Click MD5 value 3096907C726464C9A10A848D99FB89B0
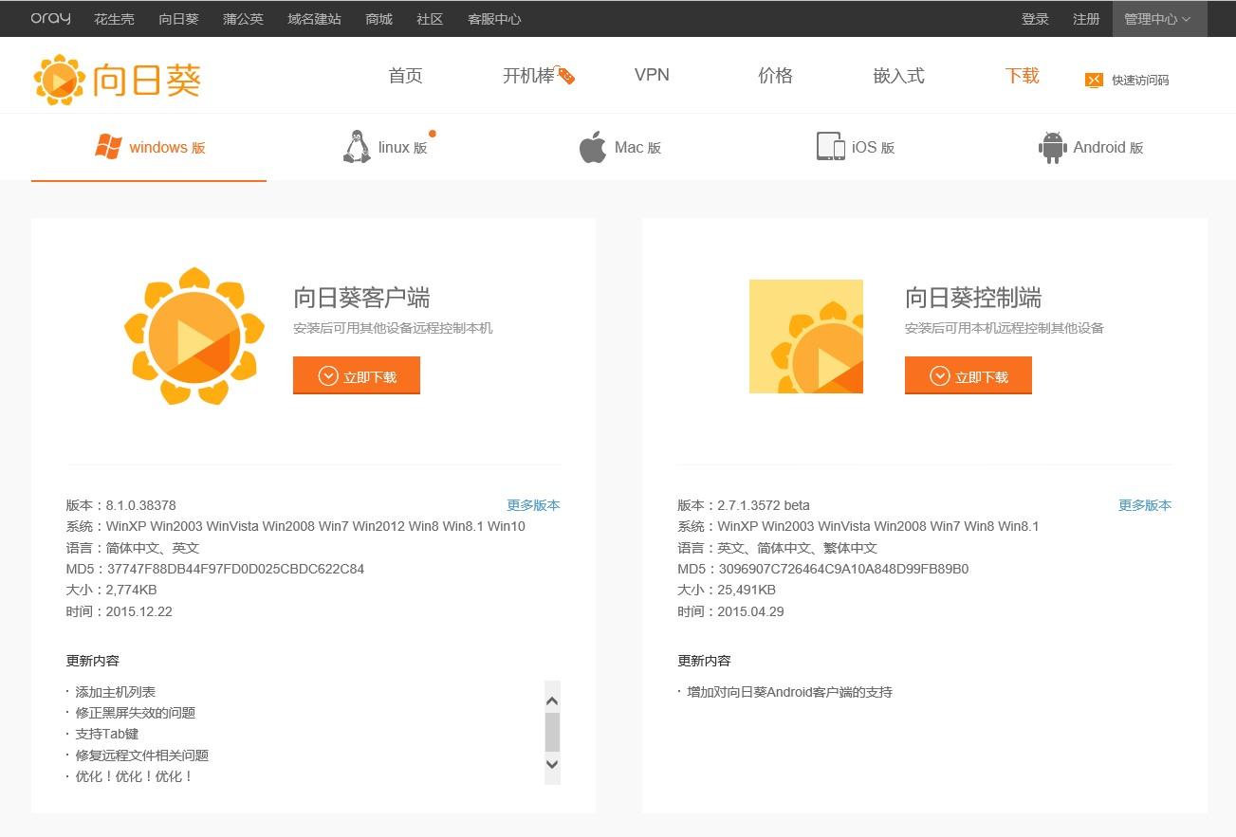 click(843, 569)
